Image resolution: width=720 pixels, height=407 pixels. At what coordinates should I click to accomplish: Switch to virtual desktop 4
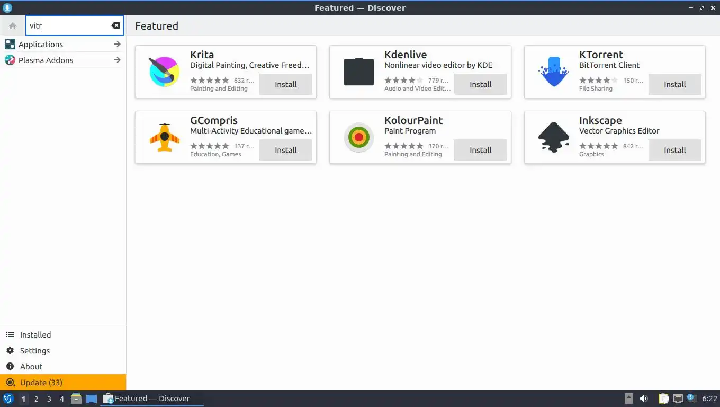tap(61, 399)
